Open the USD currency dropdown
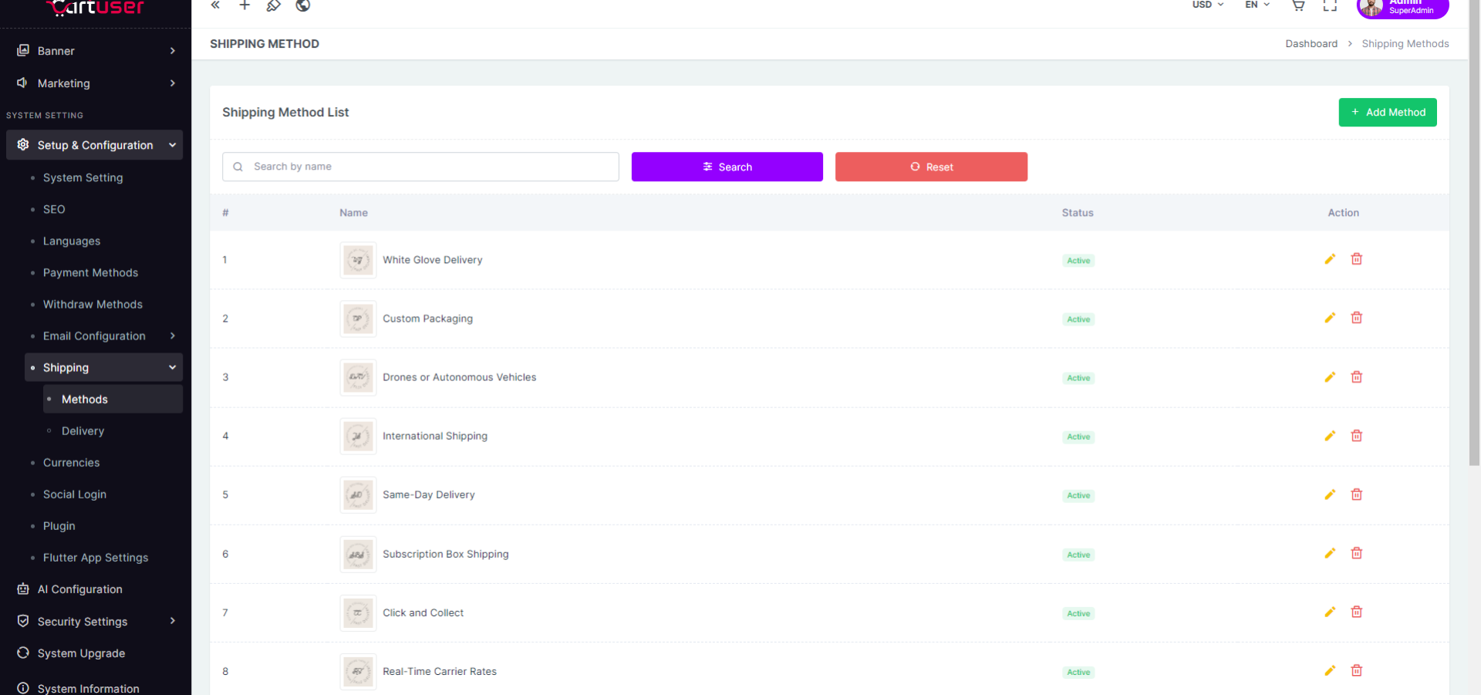Image resolution: width=1481 pixels, height=695 pixels. pos(1207,5)
